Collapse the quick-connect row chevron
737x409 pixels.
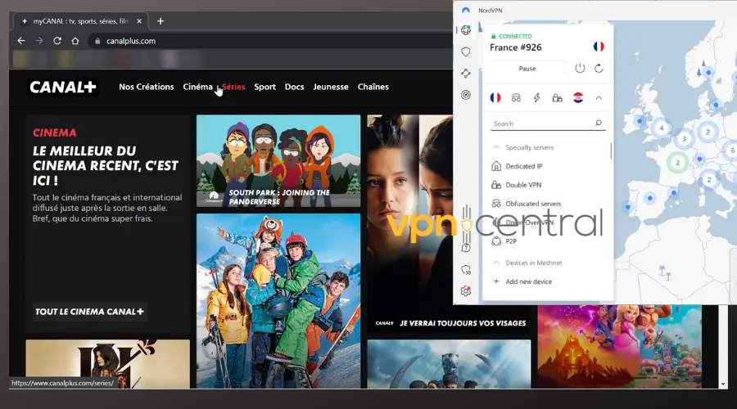click(x=599, y=97)
